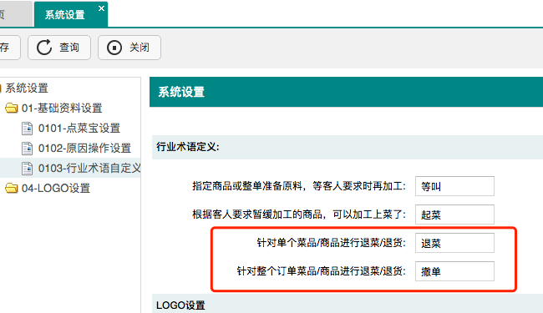
Task: Click the 查询 refresh icon
Action: 44,48
